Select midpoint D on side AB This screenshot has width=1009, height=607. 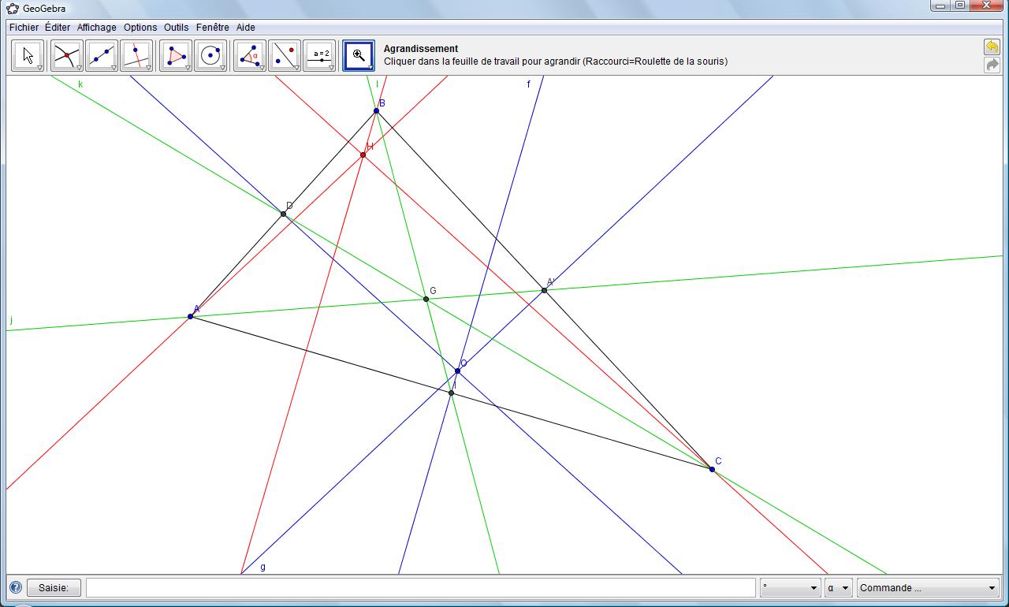[x=284, y=214]
